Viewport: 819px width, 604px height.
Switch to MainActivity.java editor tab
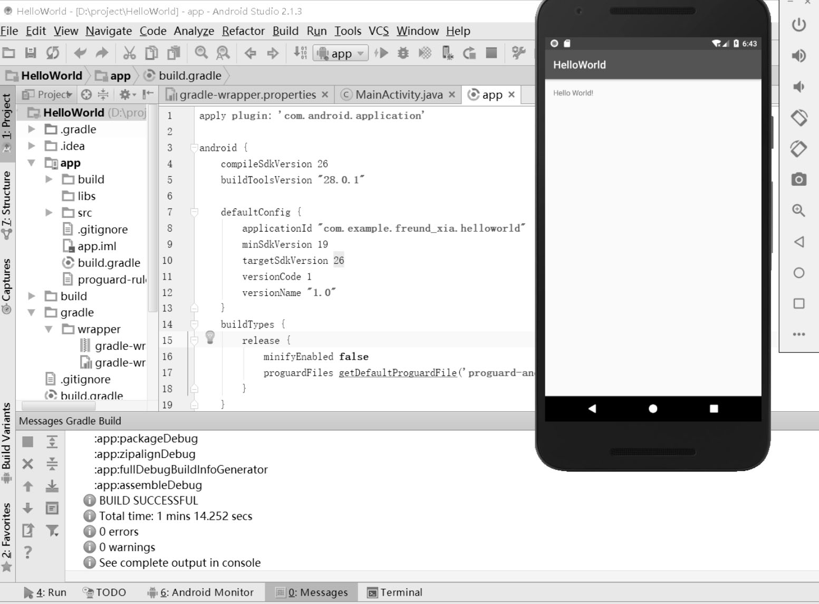(398, 94)
